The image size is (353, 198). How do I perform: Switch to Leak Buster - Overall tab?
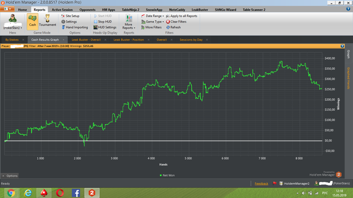click(x=86, y=40)
